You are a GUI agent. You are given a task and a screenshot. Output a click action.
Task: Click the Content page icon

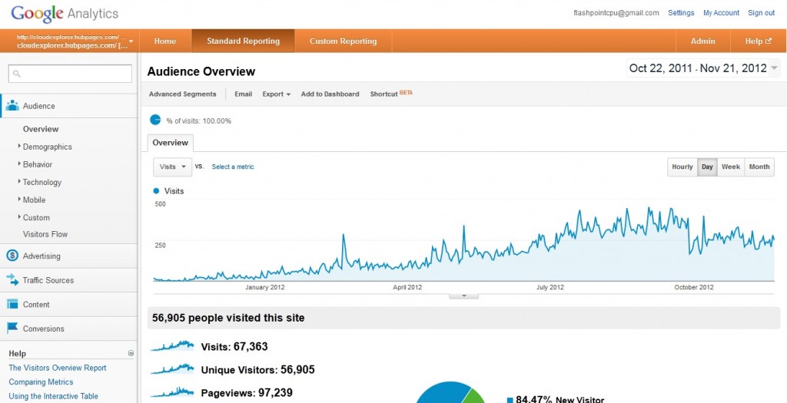pos(12,304)
